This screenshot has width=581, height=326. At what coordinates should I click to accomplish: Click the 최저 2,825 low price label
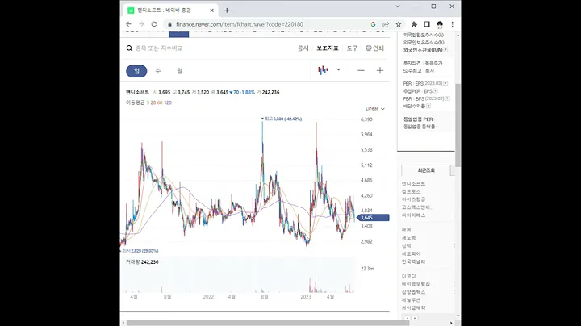(x=140, y=251)
